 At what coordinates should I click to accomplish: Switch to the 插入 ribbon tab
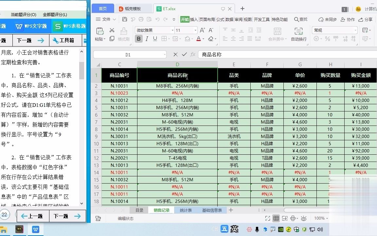pos(193,19)
